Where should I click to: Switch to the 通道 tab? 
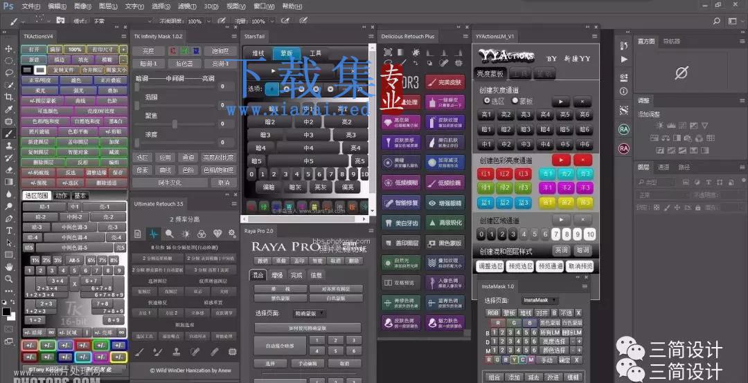coord(664,167)
